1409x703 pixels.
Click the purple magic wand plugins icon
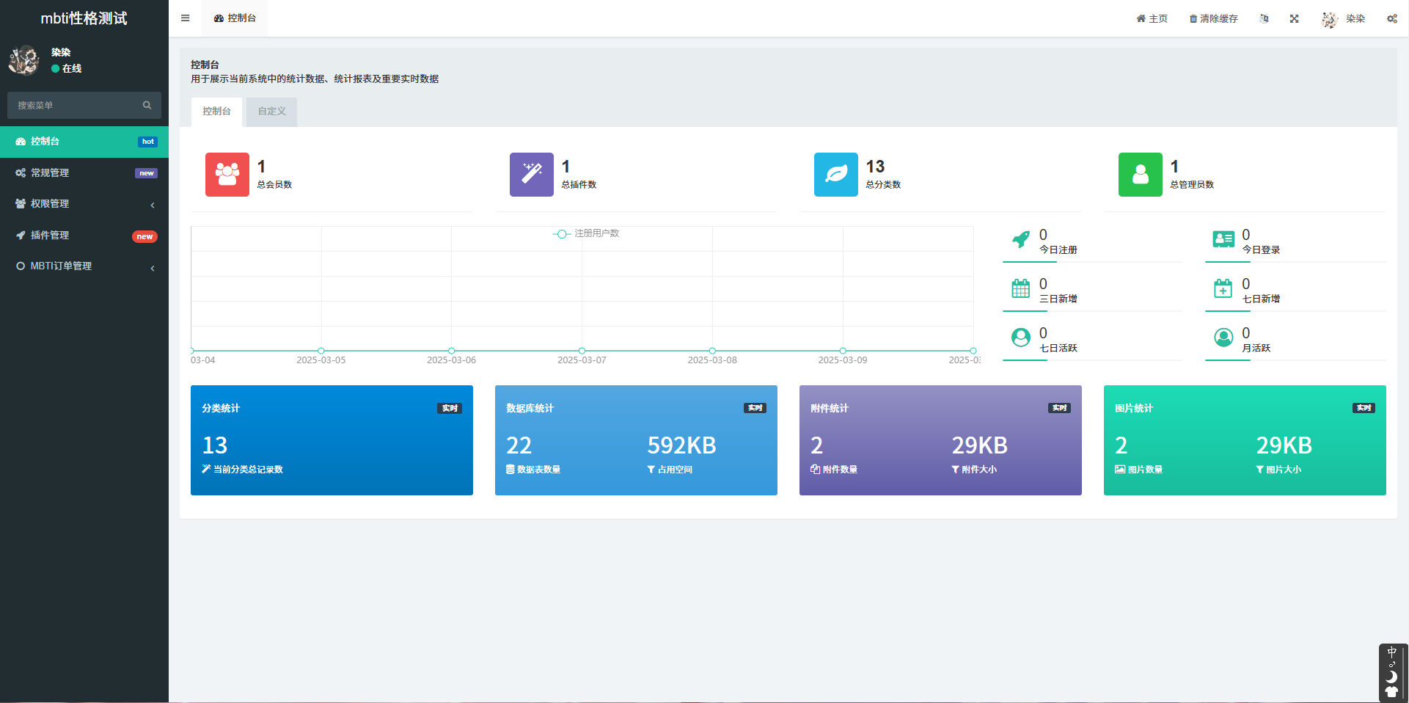click(531, 175)
